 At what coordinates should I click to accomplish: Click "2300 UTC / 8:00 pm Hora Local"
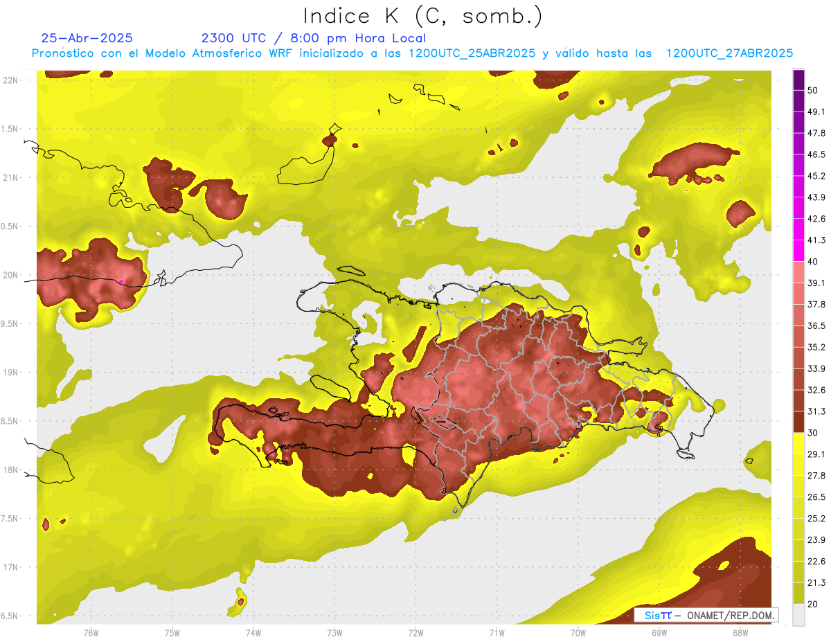pyautogui.click(x=313, y=38)
